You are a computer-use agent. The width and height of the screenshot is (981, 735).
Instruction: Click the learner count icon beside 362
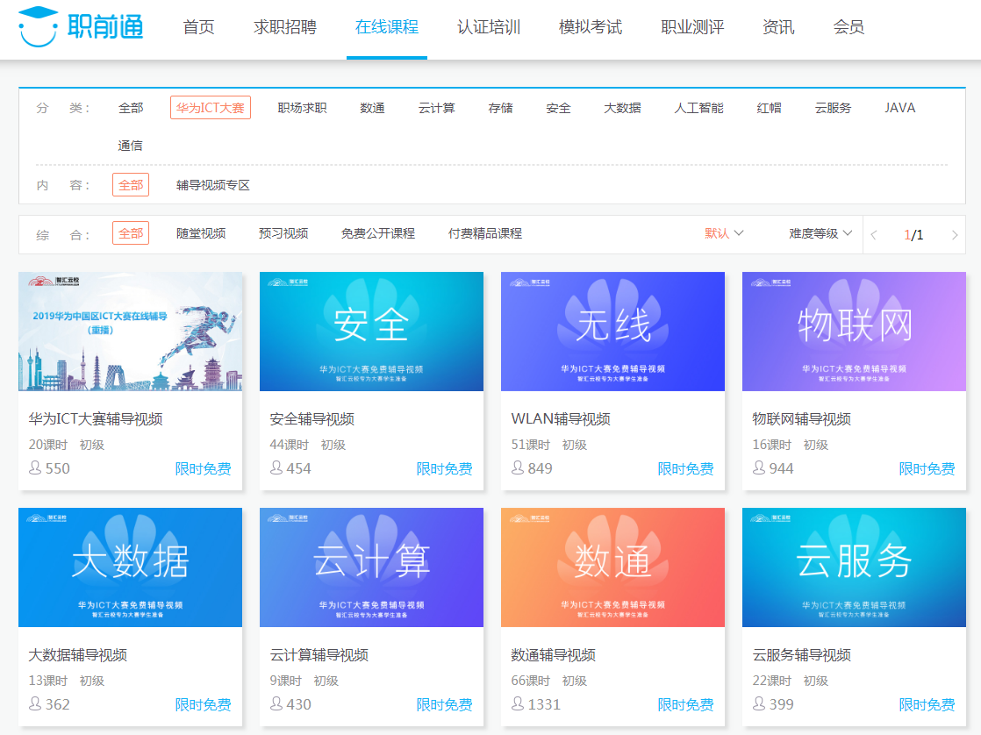click(35, 703)
